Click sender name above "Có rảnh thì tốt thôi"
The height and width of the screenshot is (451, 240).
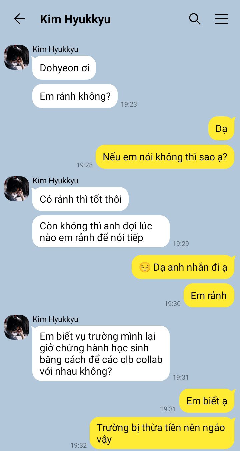click(55, 181)
